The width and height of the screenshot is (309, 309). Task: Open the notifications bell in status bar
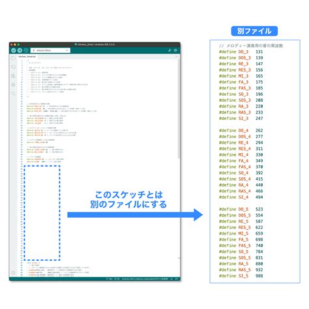(x=171, y=279)
